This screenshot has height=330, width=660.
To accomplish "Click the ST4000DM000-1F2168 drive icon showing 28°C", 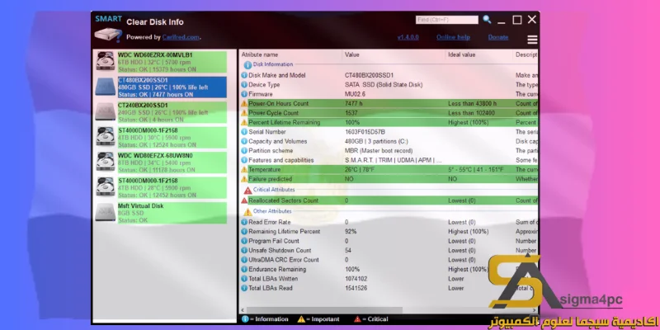I will click(105, 187).
